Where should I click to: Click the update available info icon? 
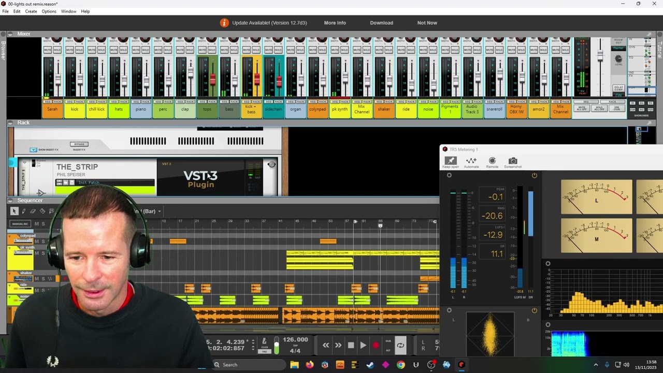coord(224,23)
